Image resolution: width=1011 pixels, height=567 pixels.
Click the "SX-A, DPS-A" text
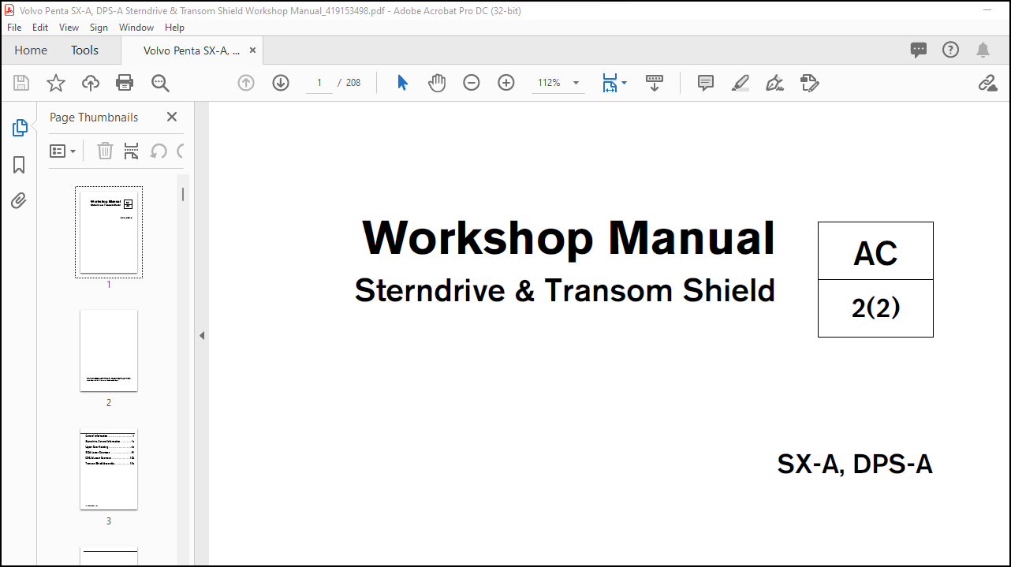(x=855, y=464)
